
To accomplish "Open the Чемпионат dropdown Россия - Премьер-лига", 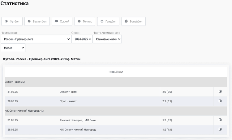I will tap(36, 39).
